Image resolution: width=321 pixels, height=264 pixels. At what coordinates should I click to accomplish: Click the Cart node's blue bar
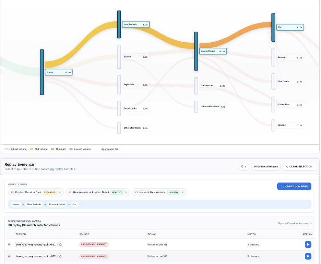click(273, 27)
